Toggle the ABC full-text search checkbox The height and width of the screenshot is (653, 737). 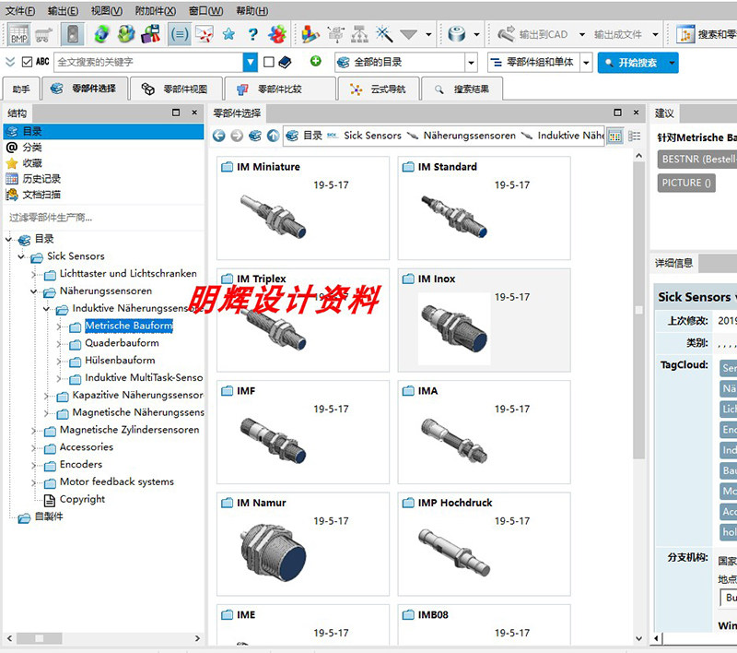[27, 62]
